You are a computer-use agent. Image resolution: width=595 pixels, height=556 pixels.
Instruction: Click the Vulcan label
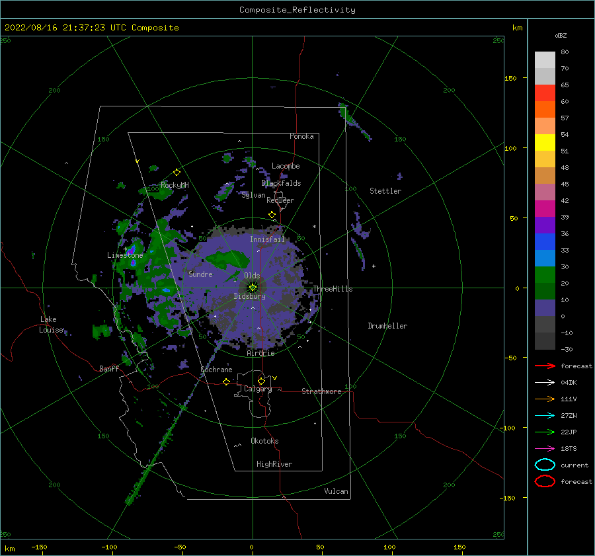(x=337, y=491)
